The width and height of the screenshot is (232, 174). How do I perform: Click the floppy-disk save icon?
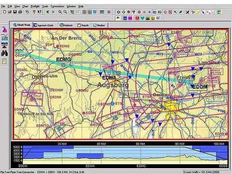coord(15,12)
